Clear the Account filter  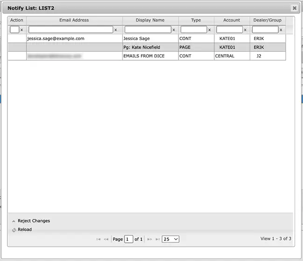pos(245,30)
